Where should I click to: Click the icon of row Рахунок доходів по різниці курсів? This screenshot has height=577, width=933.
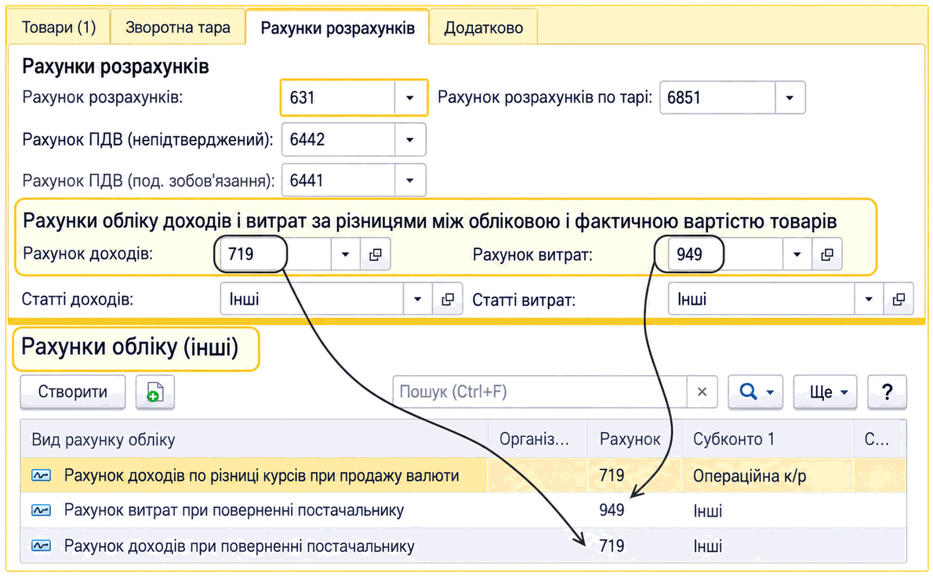click(41, 475)
